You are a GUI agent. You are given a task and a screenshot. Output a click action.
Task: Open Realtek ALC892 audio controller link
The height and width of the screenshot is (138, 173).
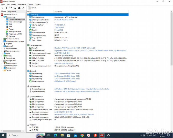77,91
